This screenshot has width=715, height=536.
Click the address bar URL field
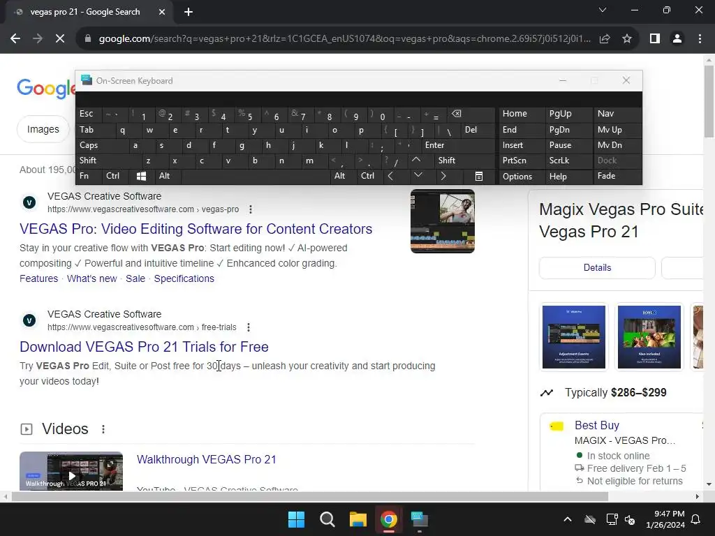click(x=344, y=39)
